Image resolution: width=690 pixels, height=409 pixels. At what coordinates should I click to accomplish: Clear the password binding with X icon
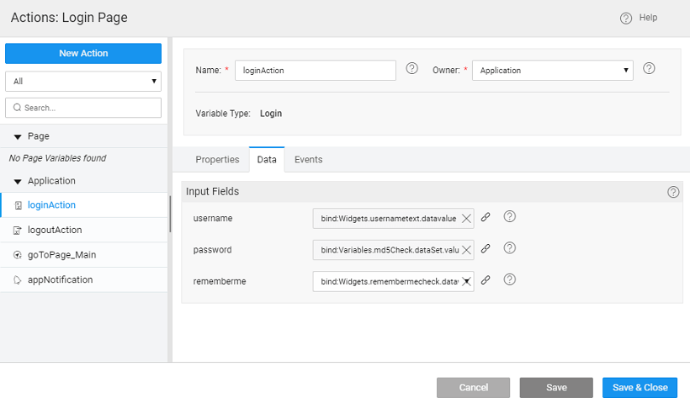pyautogui.click(x=466, y=249)
